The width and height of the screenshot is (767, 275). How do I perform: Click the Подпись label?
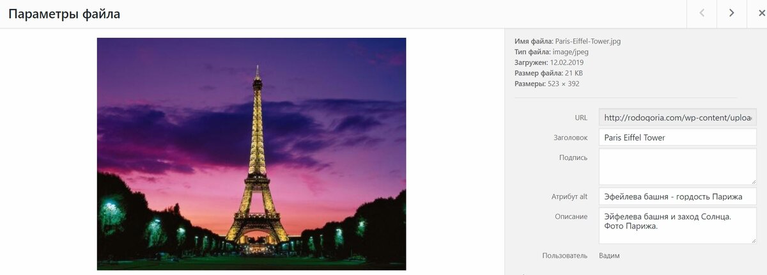(573, 157)
